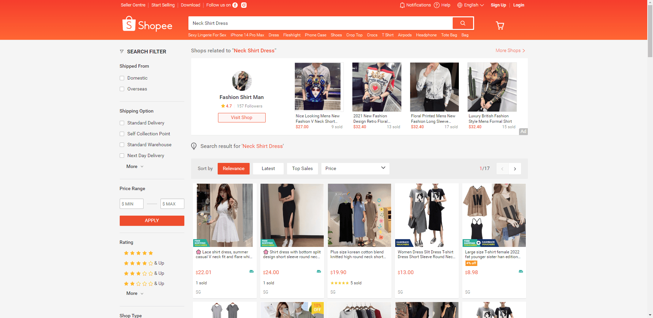Open the Notifications bell

pos(402,5)
